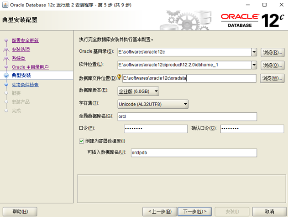Click 取消 cancel button
Image resolution: width=288 pixels, height=217 pixels.
[x=269, y=212]
